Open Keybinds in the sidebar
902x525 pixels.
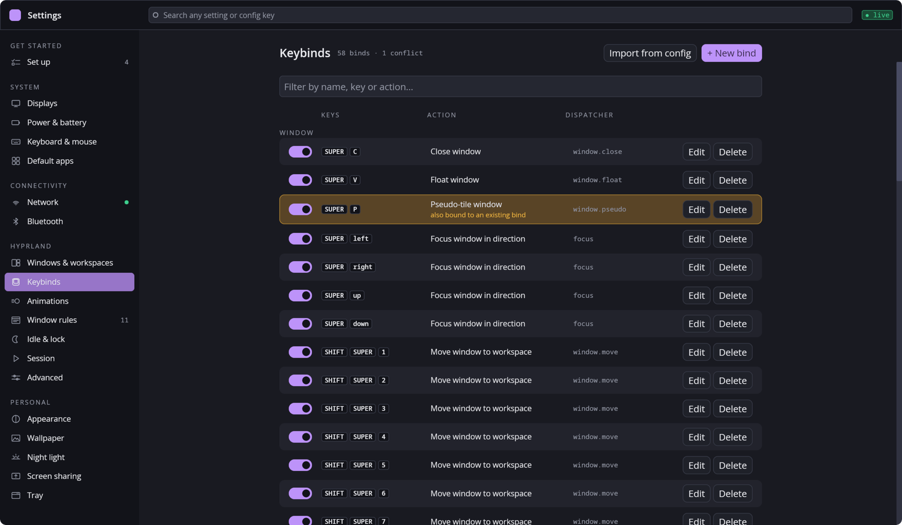pos(69,282)
